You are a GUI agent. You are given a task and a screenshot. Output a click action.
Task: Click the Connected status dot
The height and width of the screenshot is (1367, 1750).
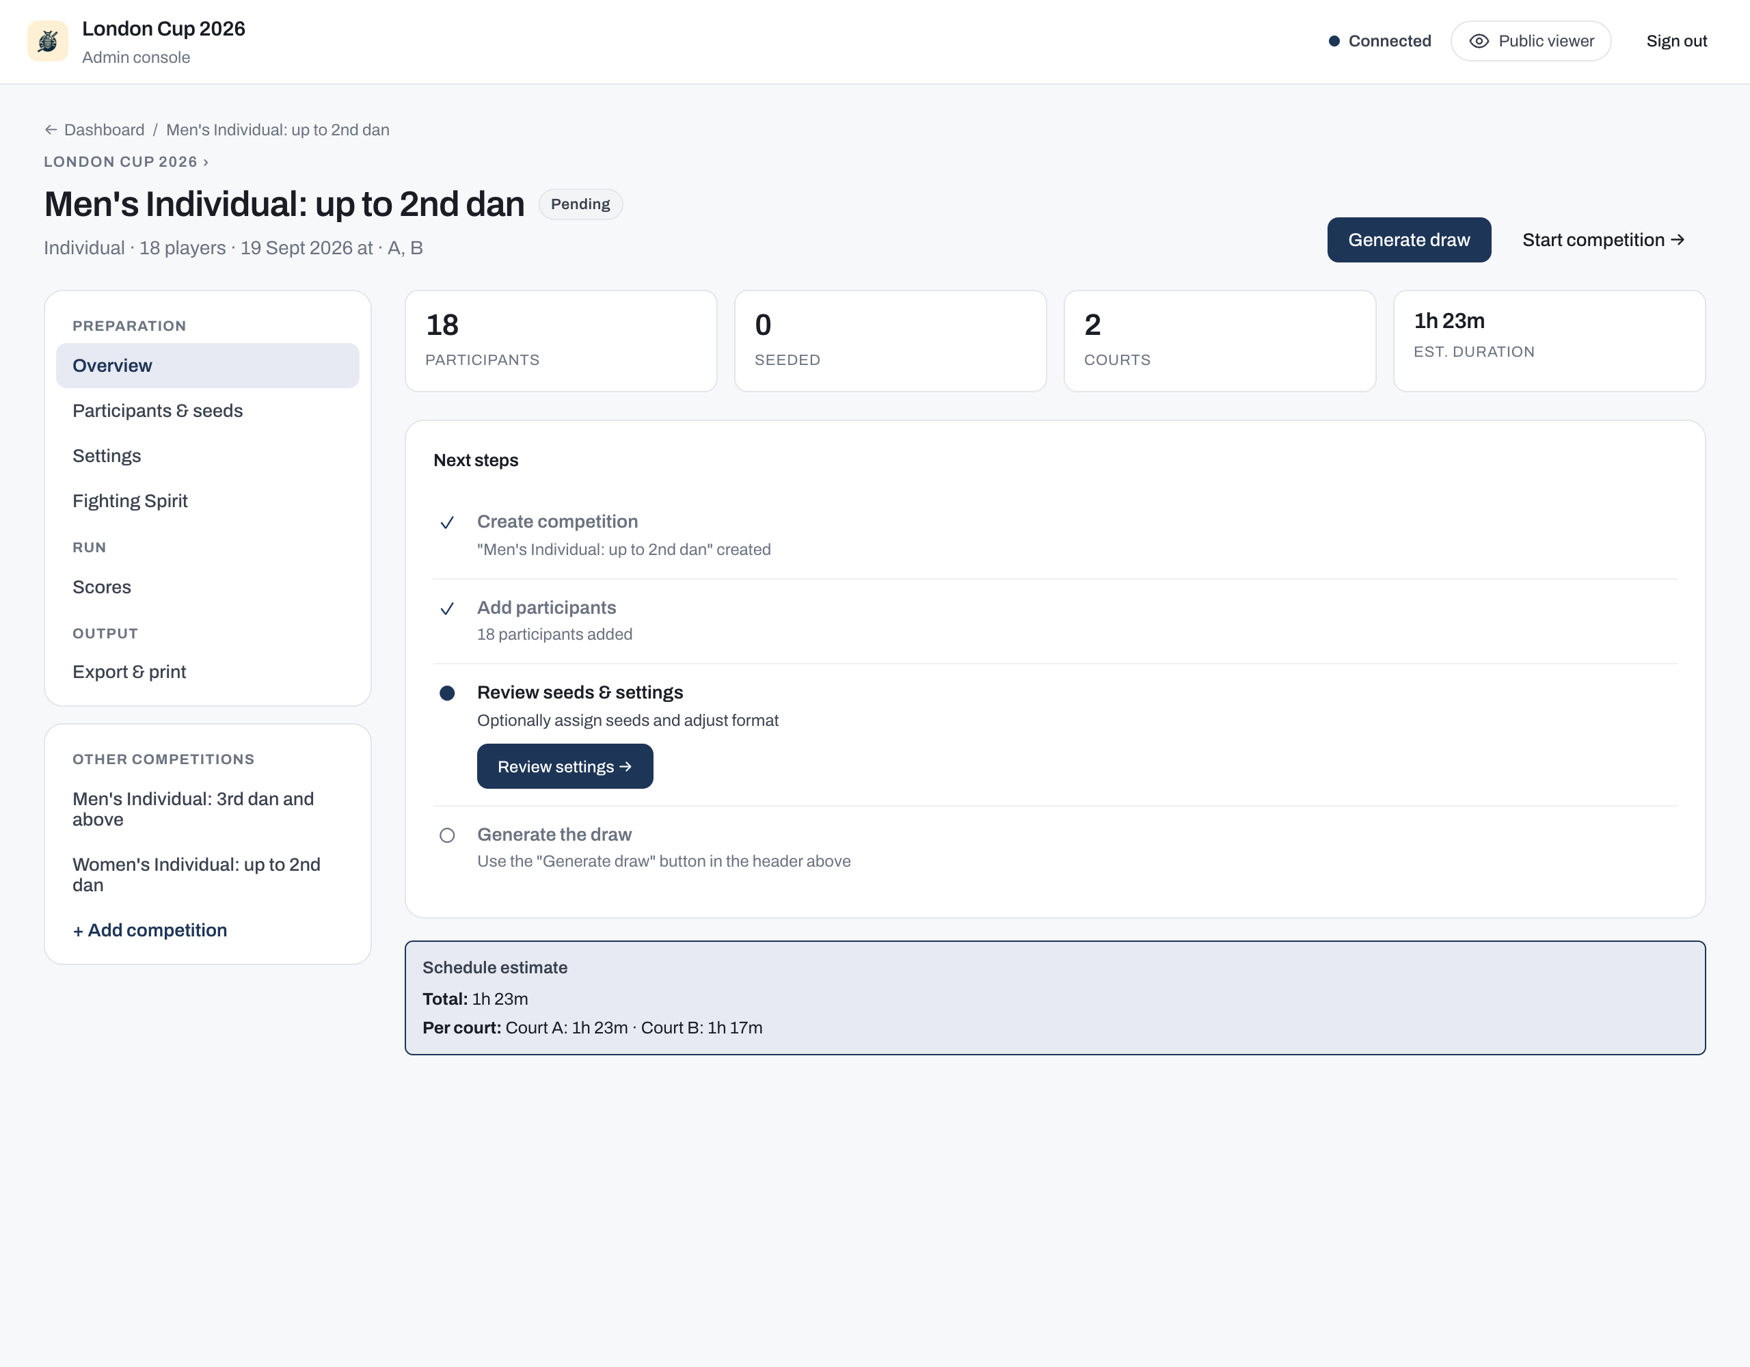(x=1334, y=41)
